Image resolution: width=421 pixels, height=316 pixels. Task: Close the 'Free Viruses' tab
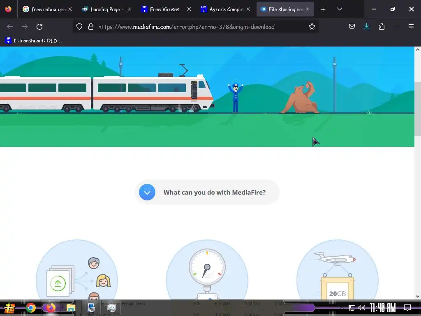[189, 9]
